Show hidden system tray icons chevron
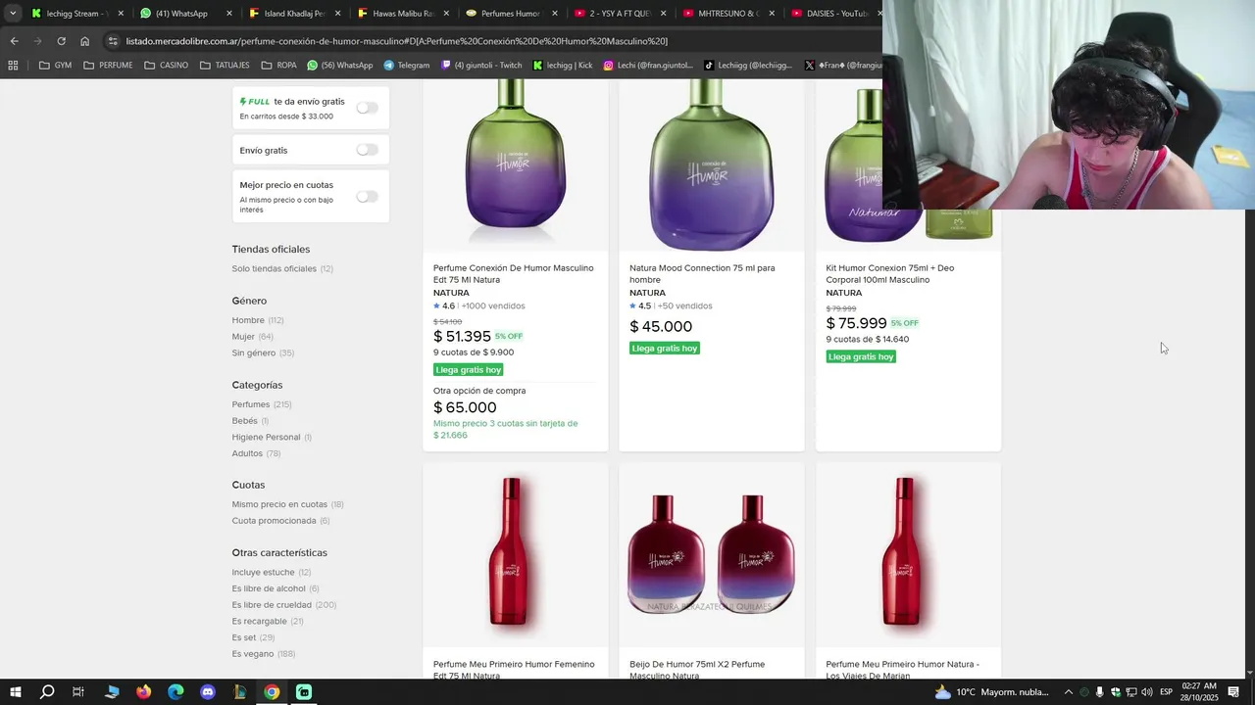 point(1069,692)
